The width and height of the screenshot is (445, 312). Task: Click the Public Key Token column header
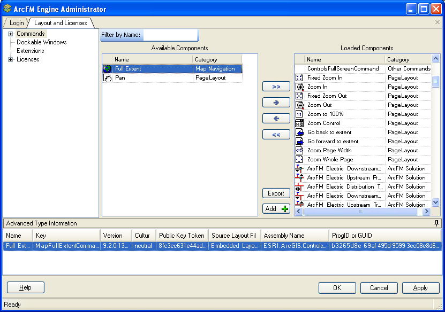pos(182,236)
